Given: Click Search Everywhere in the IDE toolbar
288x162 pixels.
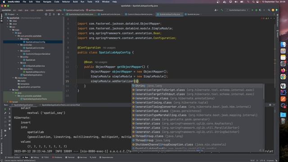Looking at the screenshot, I should pyautogui.click(x=269, y=10).
